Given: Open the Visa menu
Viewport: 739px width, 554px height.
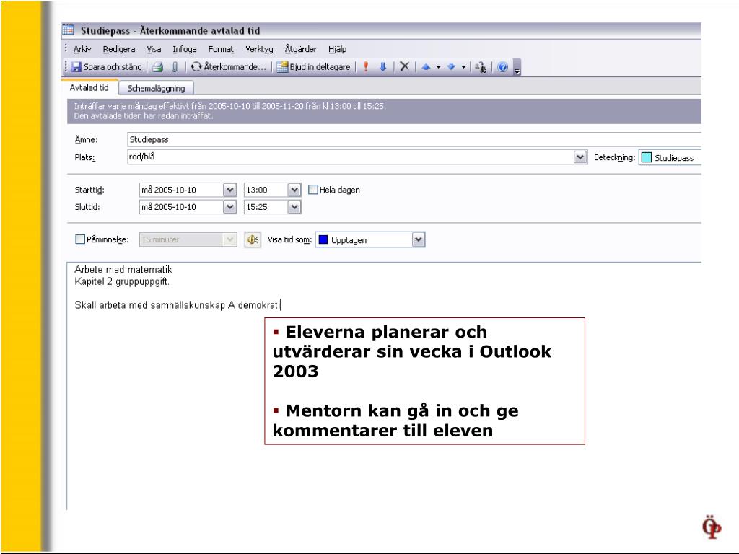Looking at the screenshot, I should pyautogui.click(x=154, y=49).
